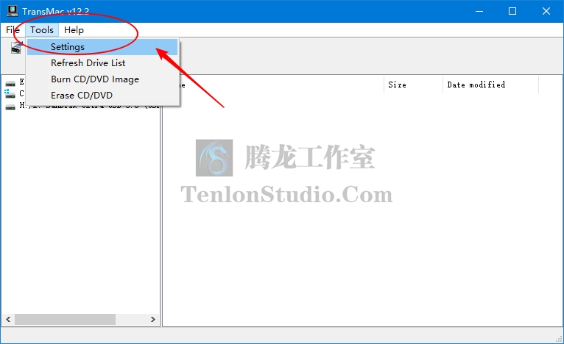The height and width of the screenshot is (344, 564).
Task: Select the Windows C drive icon
Action: [10, 94]
